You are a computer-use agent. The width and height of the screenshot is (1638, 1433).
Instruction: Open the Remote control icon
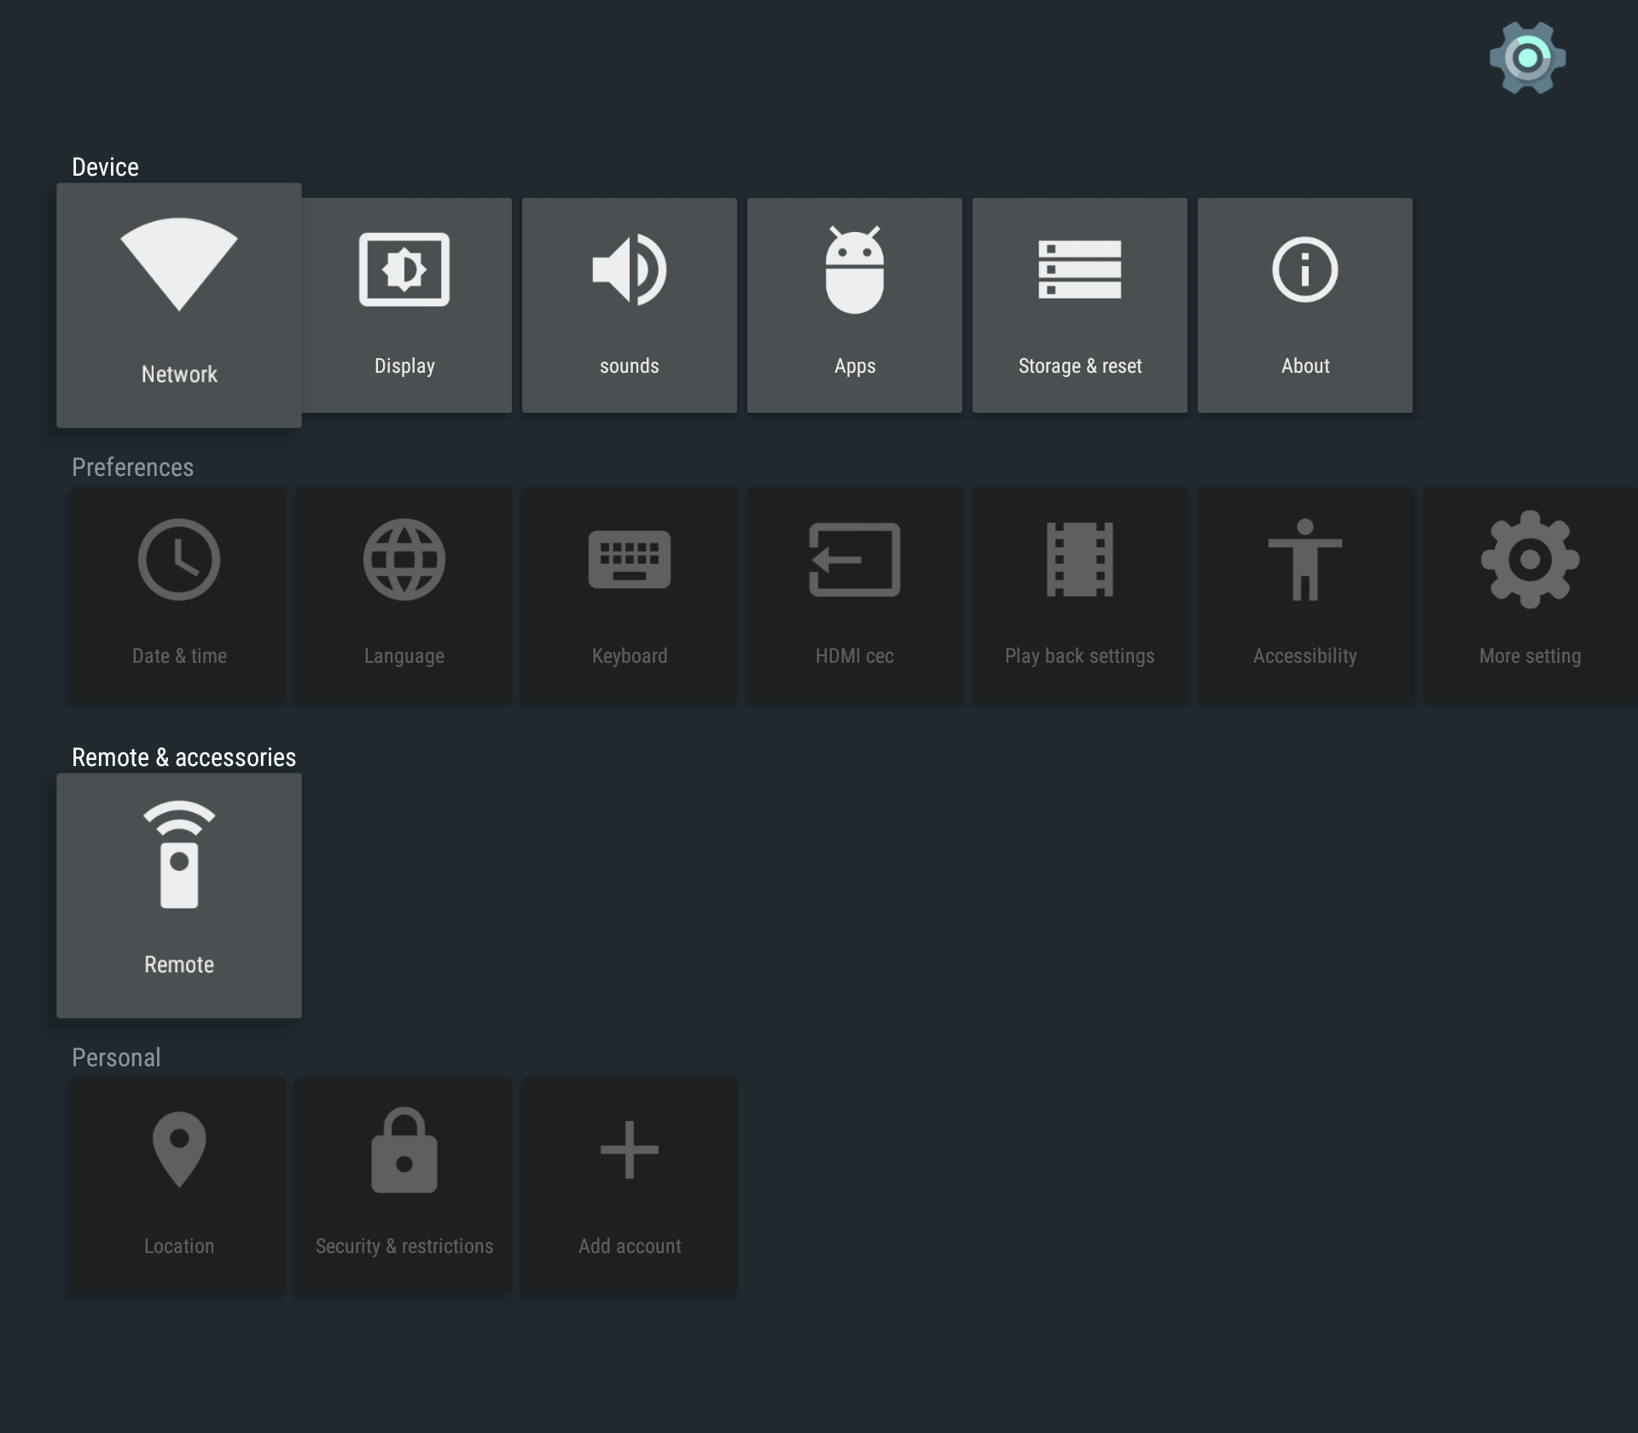179,855
